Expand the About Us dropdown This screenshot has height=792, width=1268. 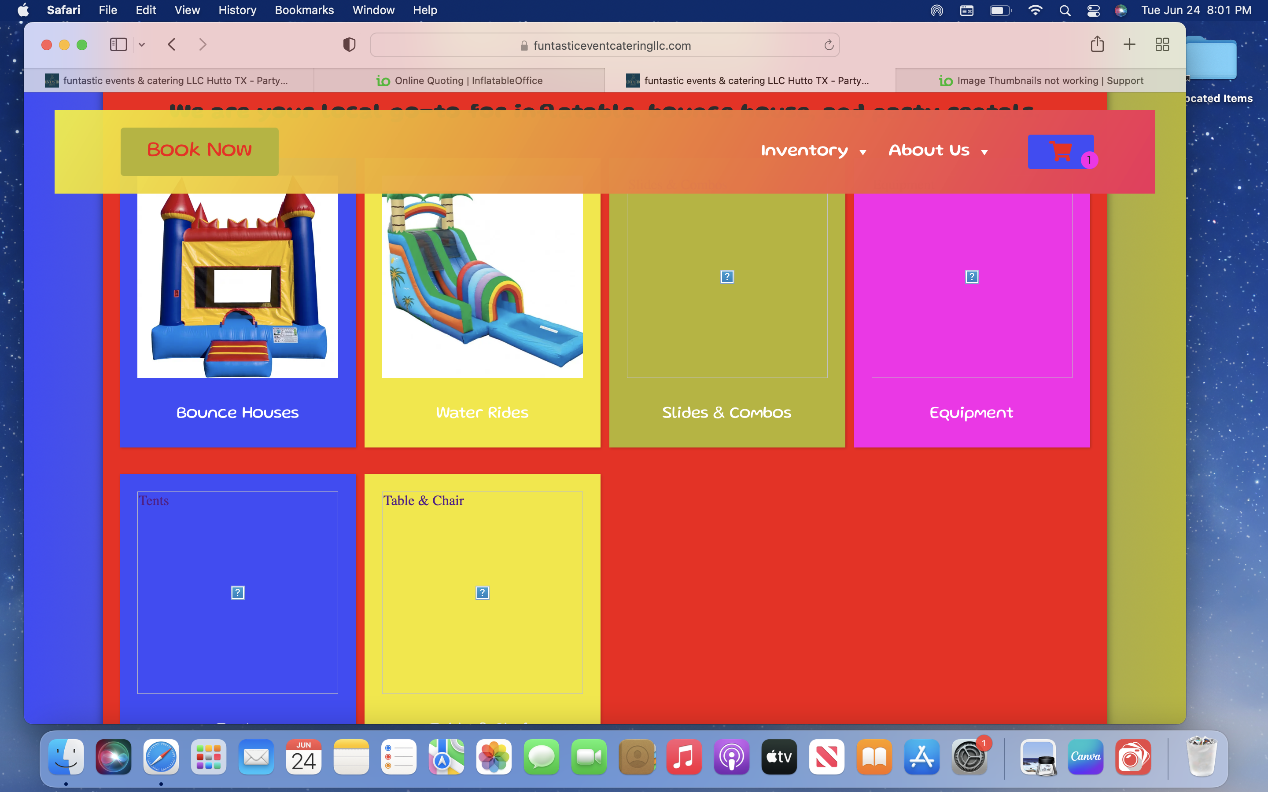point(937,151)
